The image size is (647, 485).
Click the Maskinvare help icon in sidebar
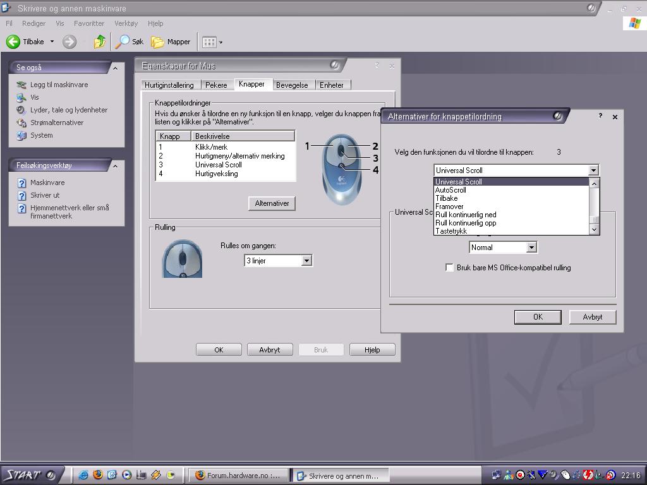point(22,183)
